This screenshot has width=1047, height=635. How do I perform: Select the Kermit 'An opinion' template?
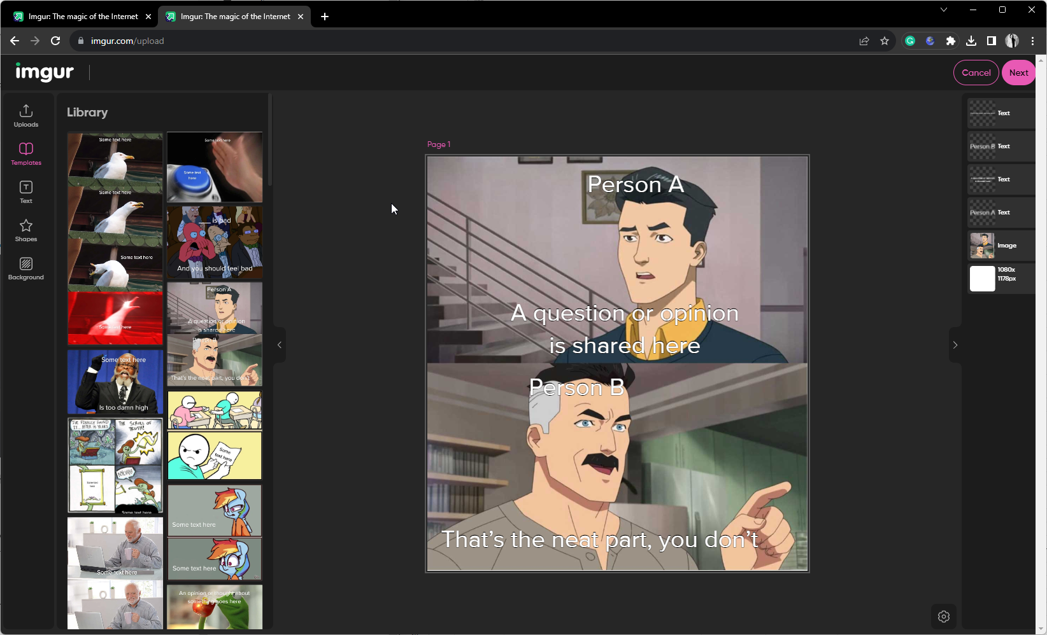pyautogui.click(x=215, y=607)
